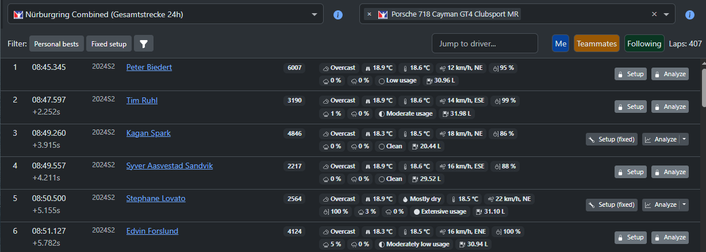Open Setup (fixed) for Kagan Spark
Viewport: 706px width, 252px height.
(612, 139)
